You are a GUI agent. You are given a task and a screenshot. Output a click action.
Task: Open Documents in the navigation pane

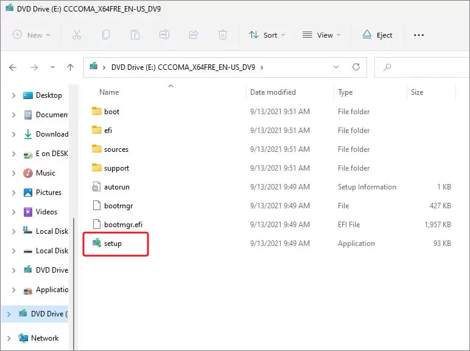pyautogui.click(x=46, y=115)
